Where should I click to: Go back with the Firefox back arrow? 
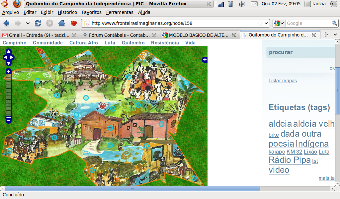[7, 23]
